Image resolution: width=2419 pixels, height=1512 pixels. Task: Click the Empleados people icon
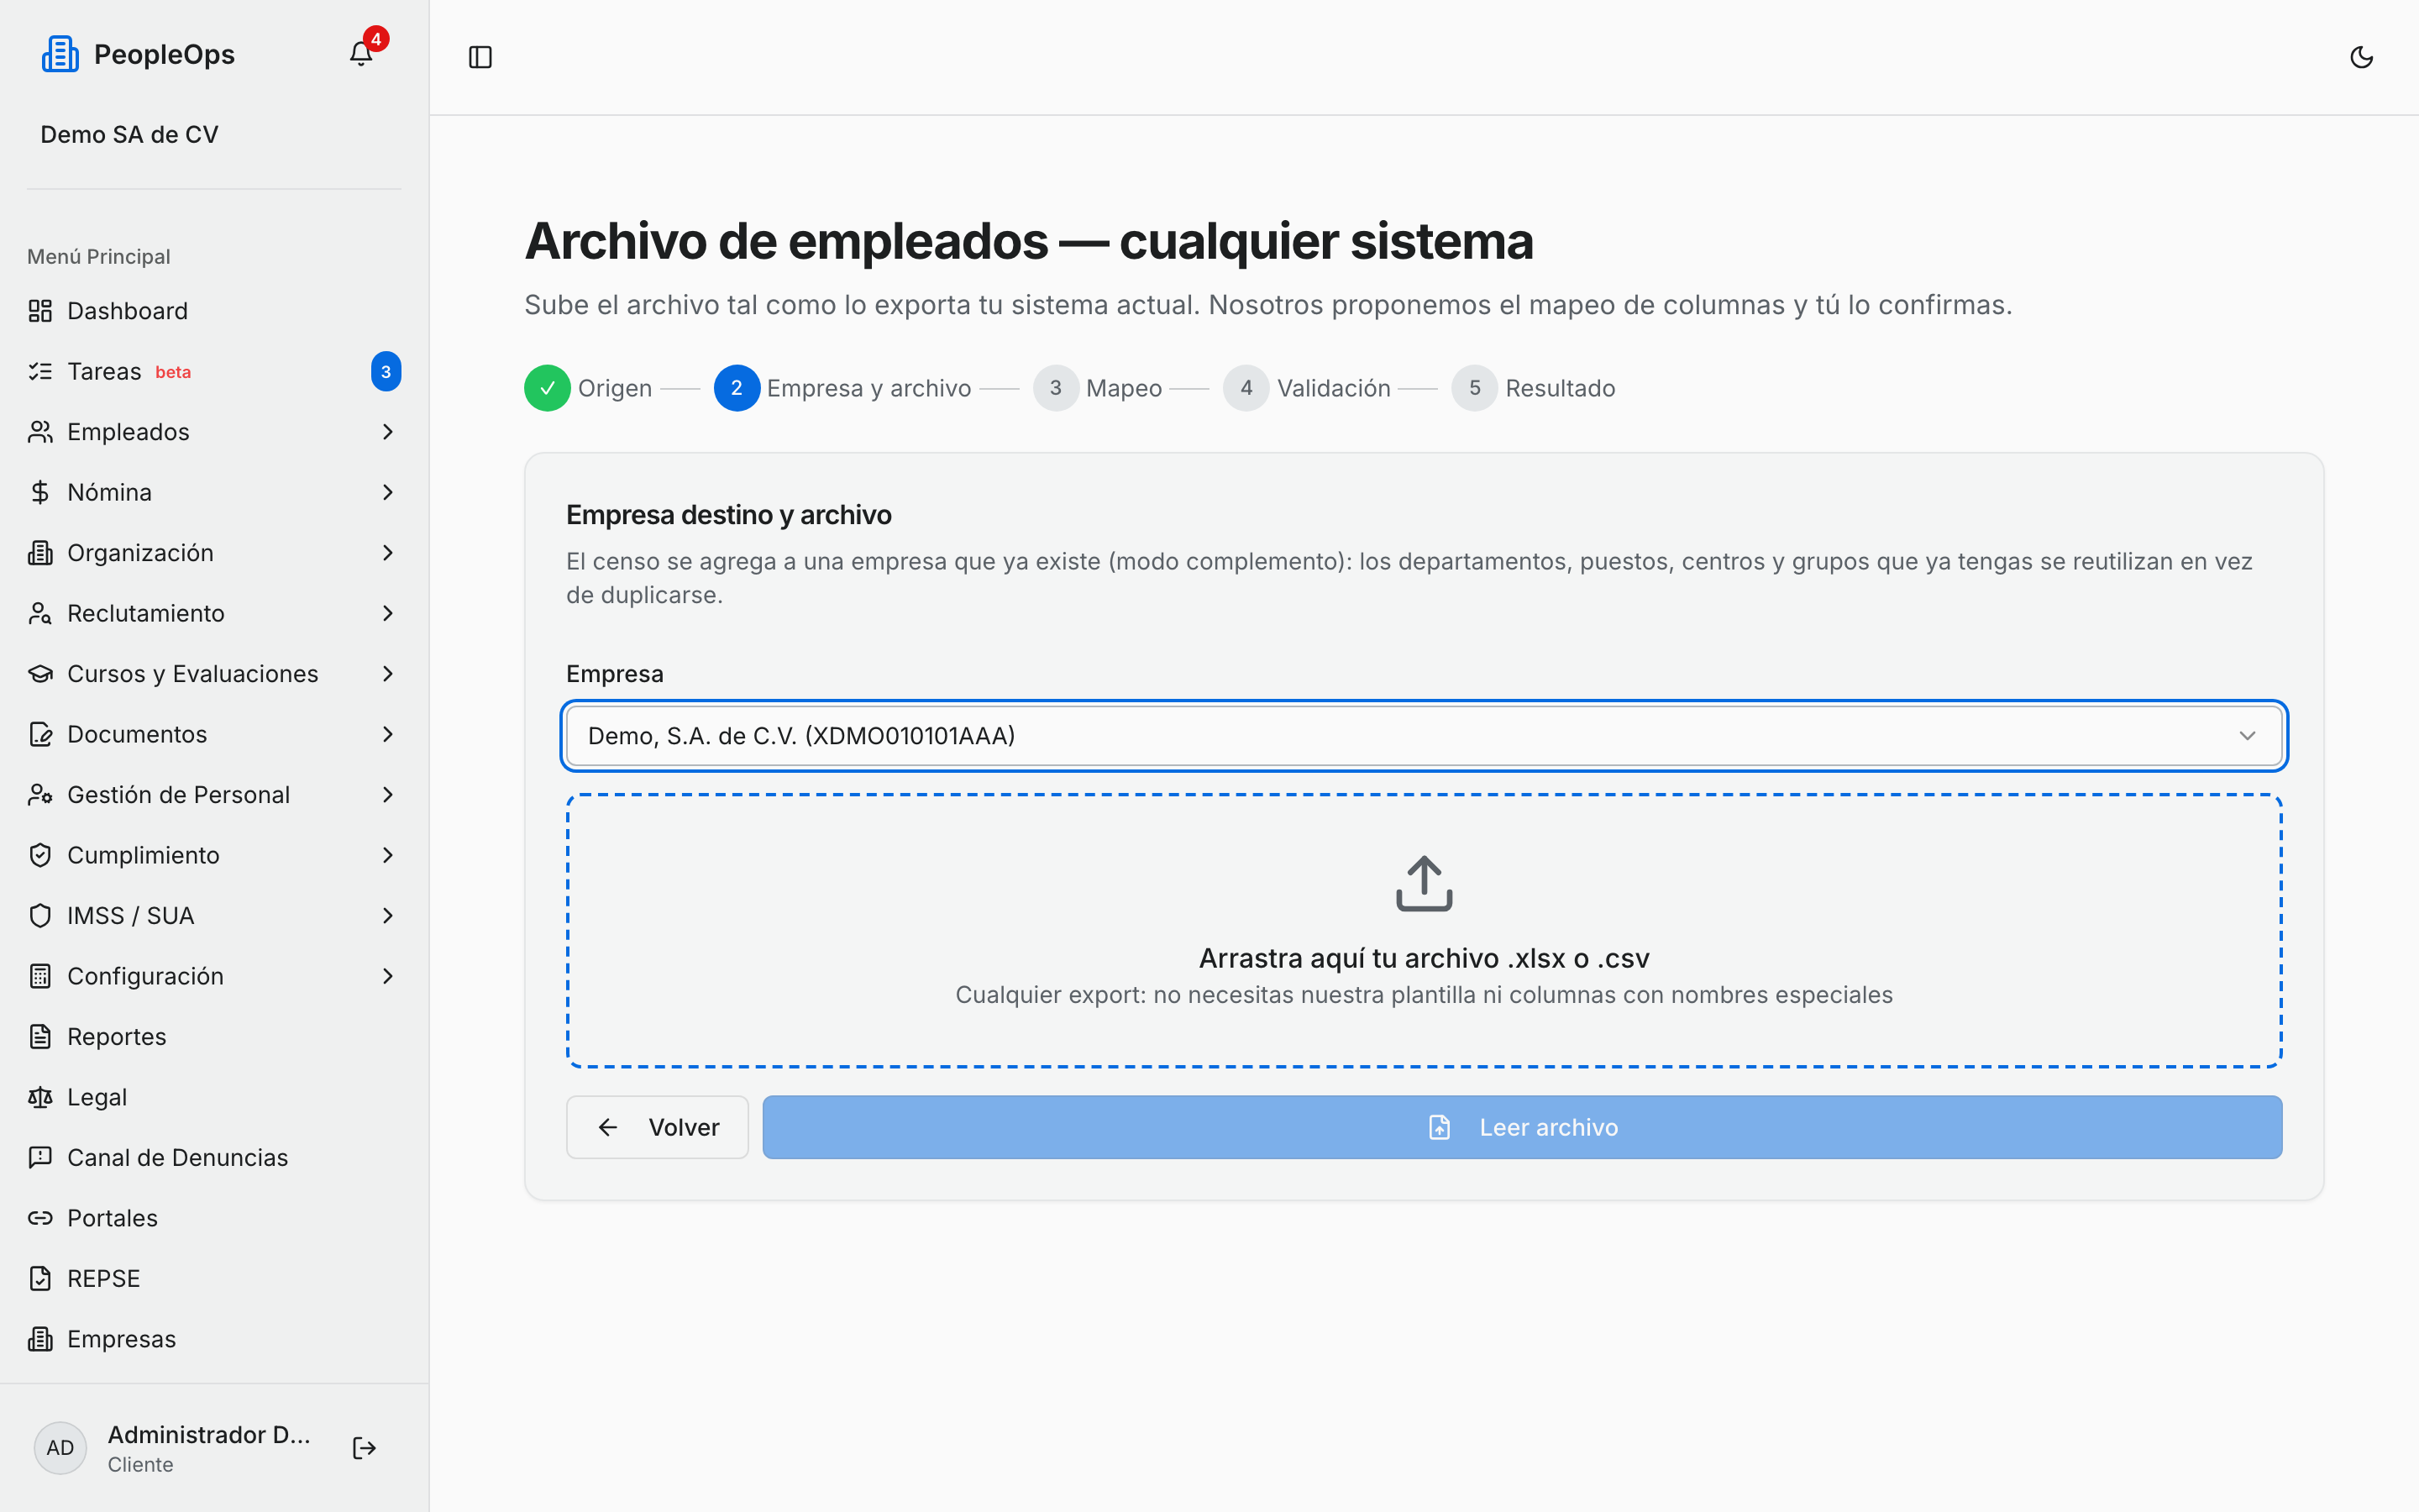point(40,432)
